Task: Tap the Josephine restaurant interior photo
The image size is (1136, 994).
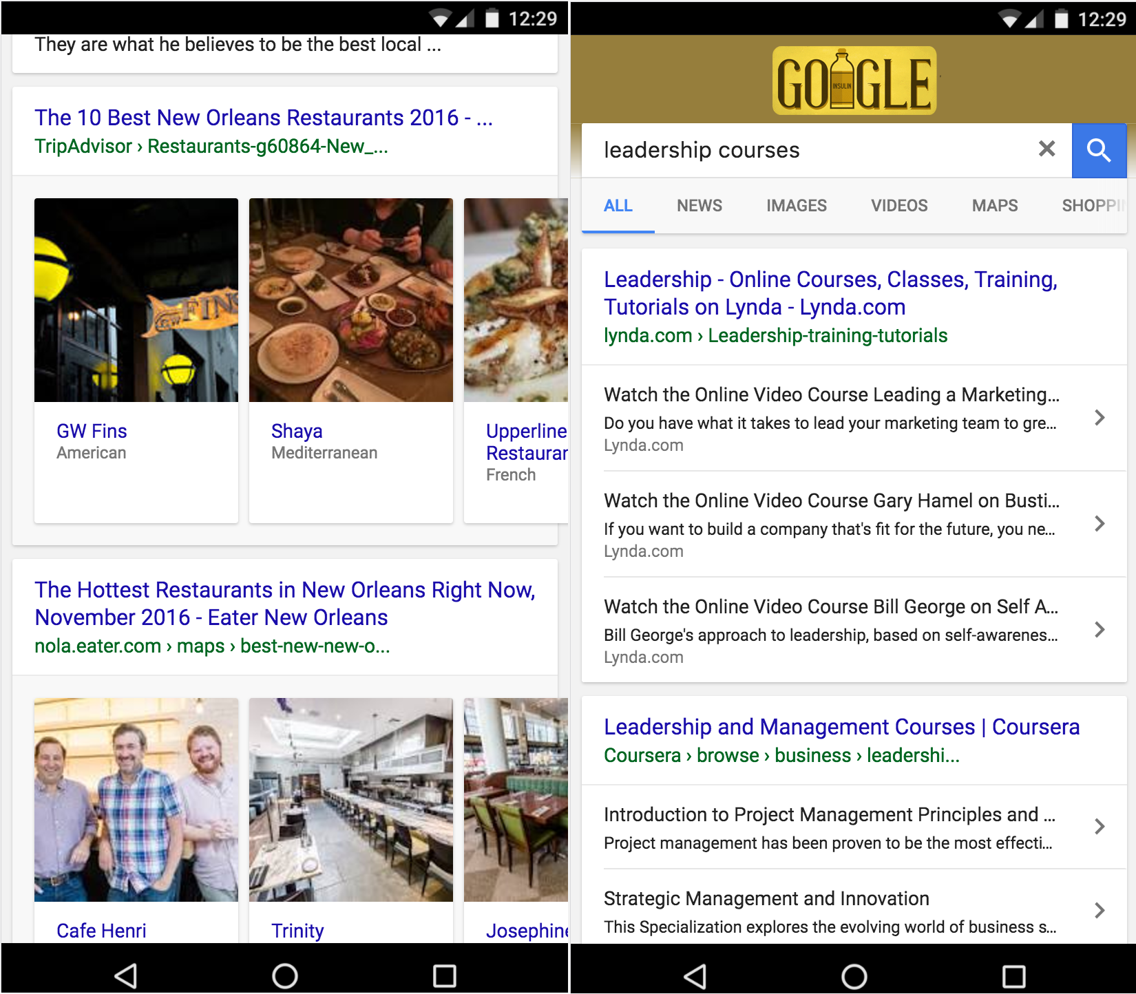Action: click(x=516, y=800)
